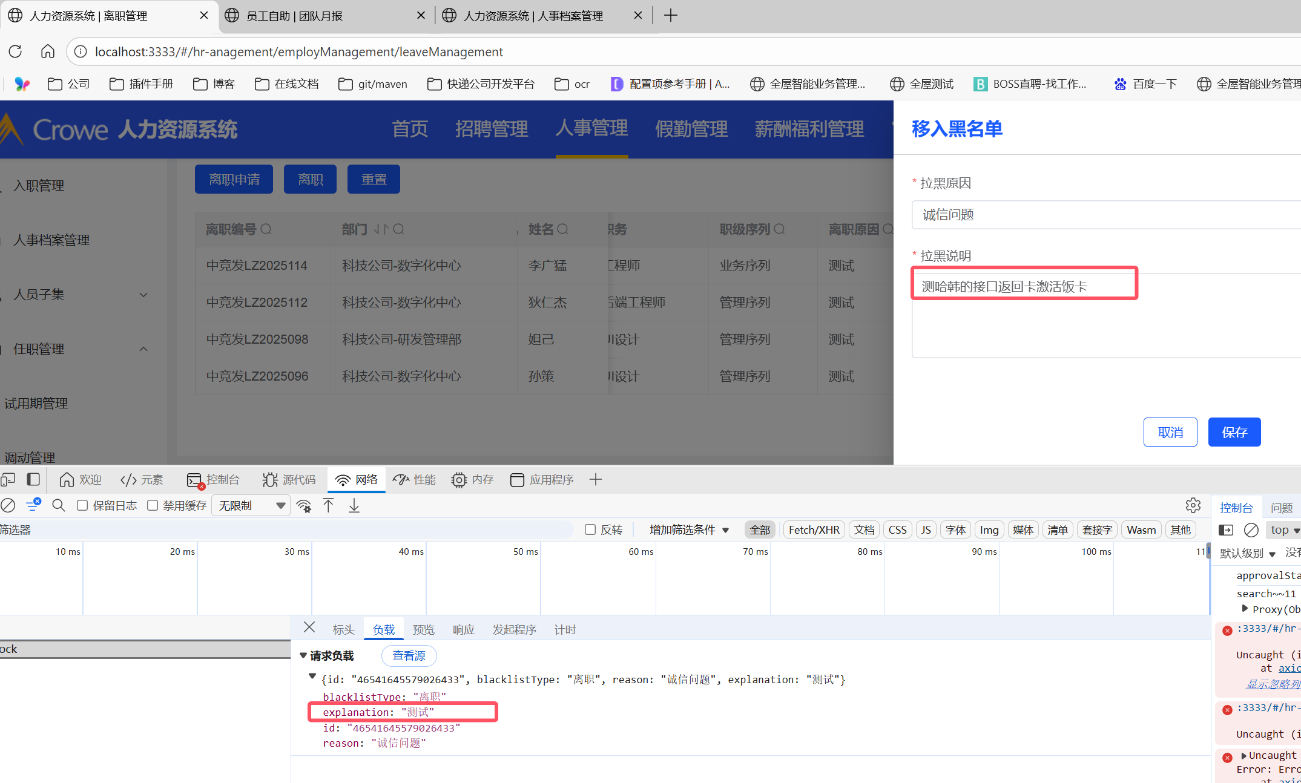Switch to the 响应 tab
This screenshot has height=783, width=1301.
tap(463, 630)
